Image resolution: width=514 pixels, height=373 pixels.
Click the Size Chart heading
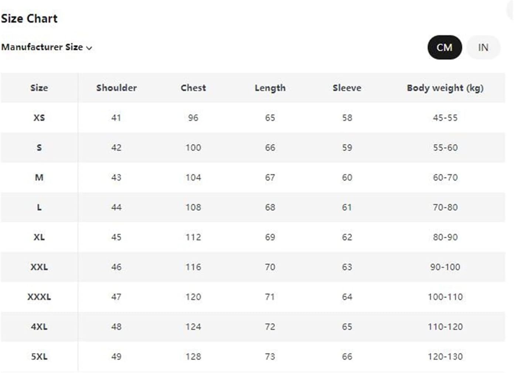[30, 18]
